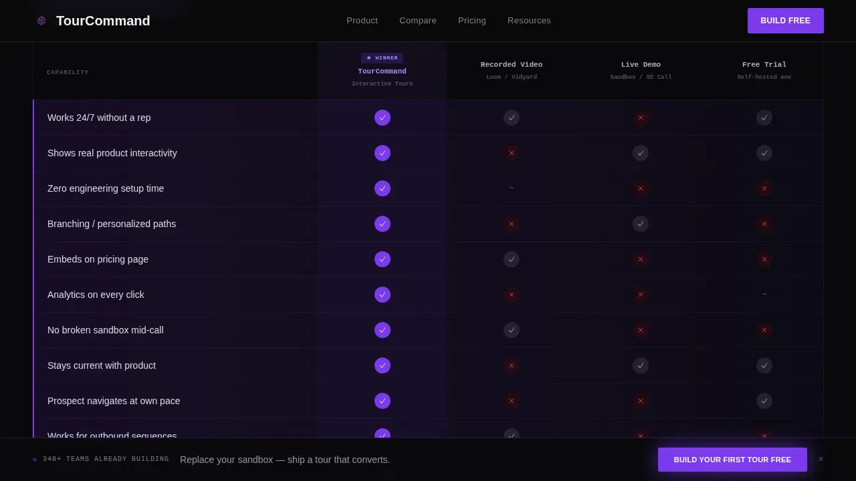Click the TourCommand logo icon
This screenshot has height=481, width=856.
pos(41,21)
